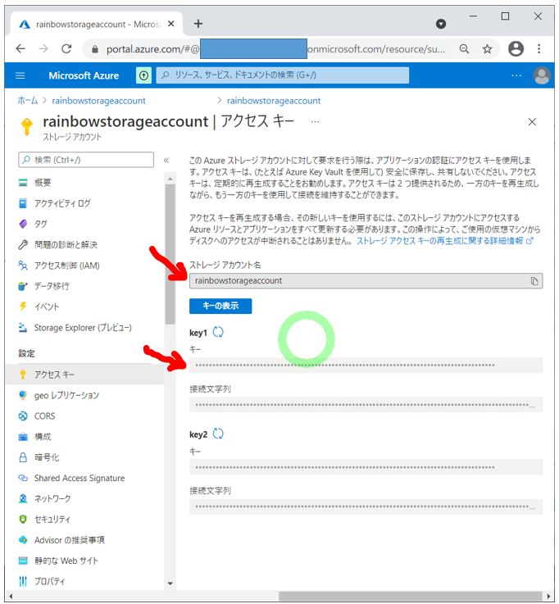The width and height of the screenshot is (559, 604).
Task: Click key2 接続文字列 masked field
Action: (x=366, y=506)
